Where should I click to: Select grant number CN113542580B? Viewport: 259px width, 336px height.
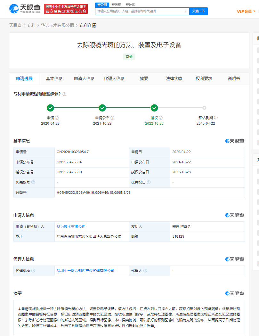[69, 172]
